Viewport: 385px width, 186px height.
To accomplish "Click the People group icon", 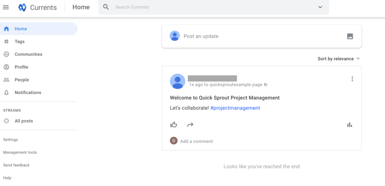I will pyautogui.click(x=6, y=80).
